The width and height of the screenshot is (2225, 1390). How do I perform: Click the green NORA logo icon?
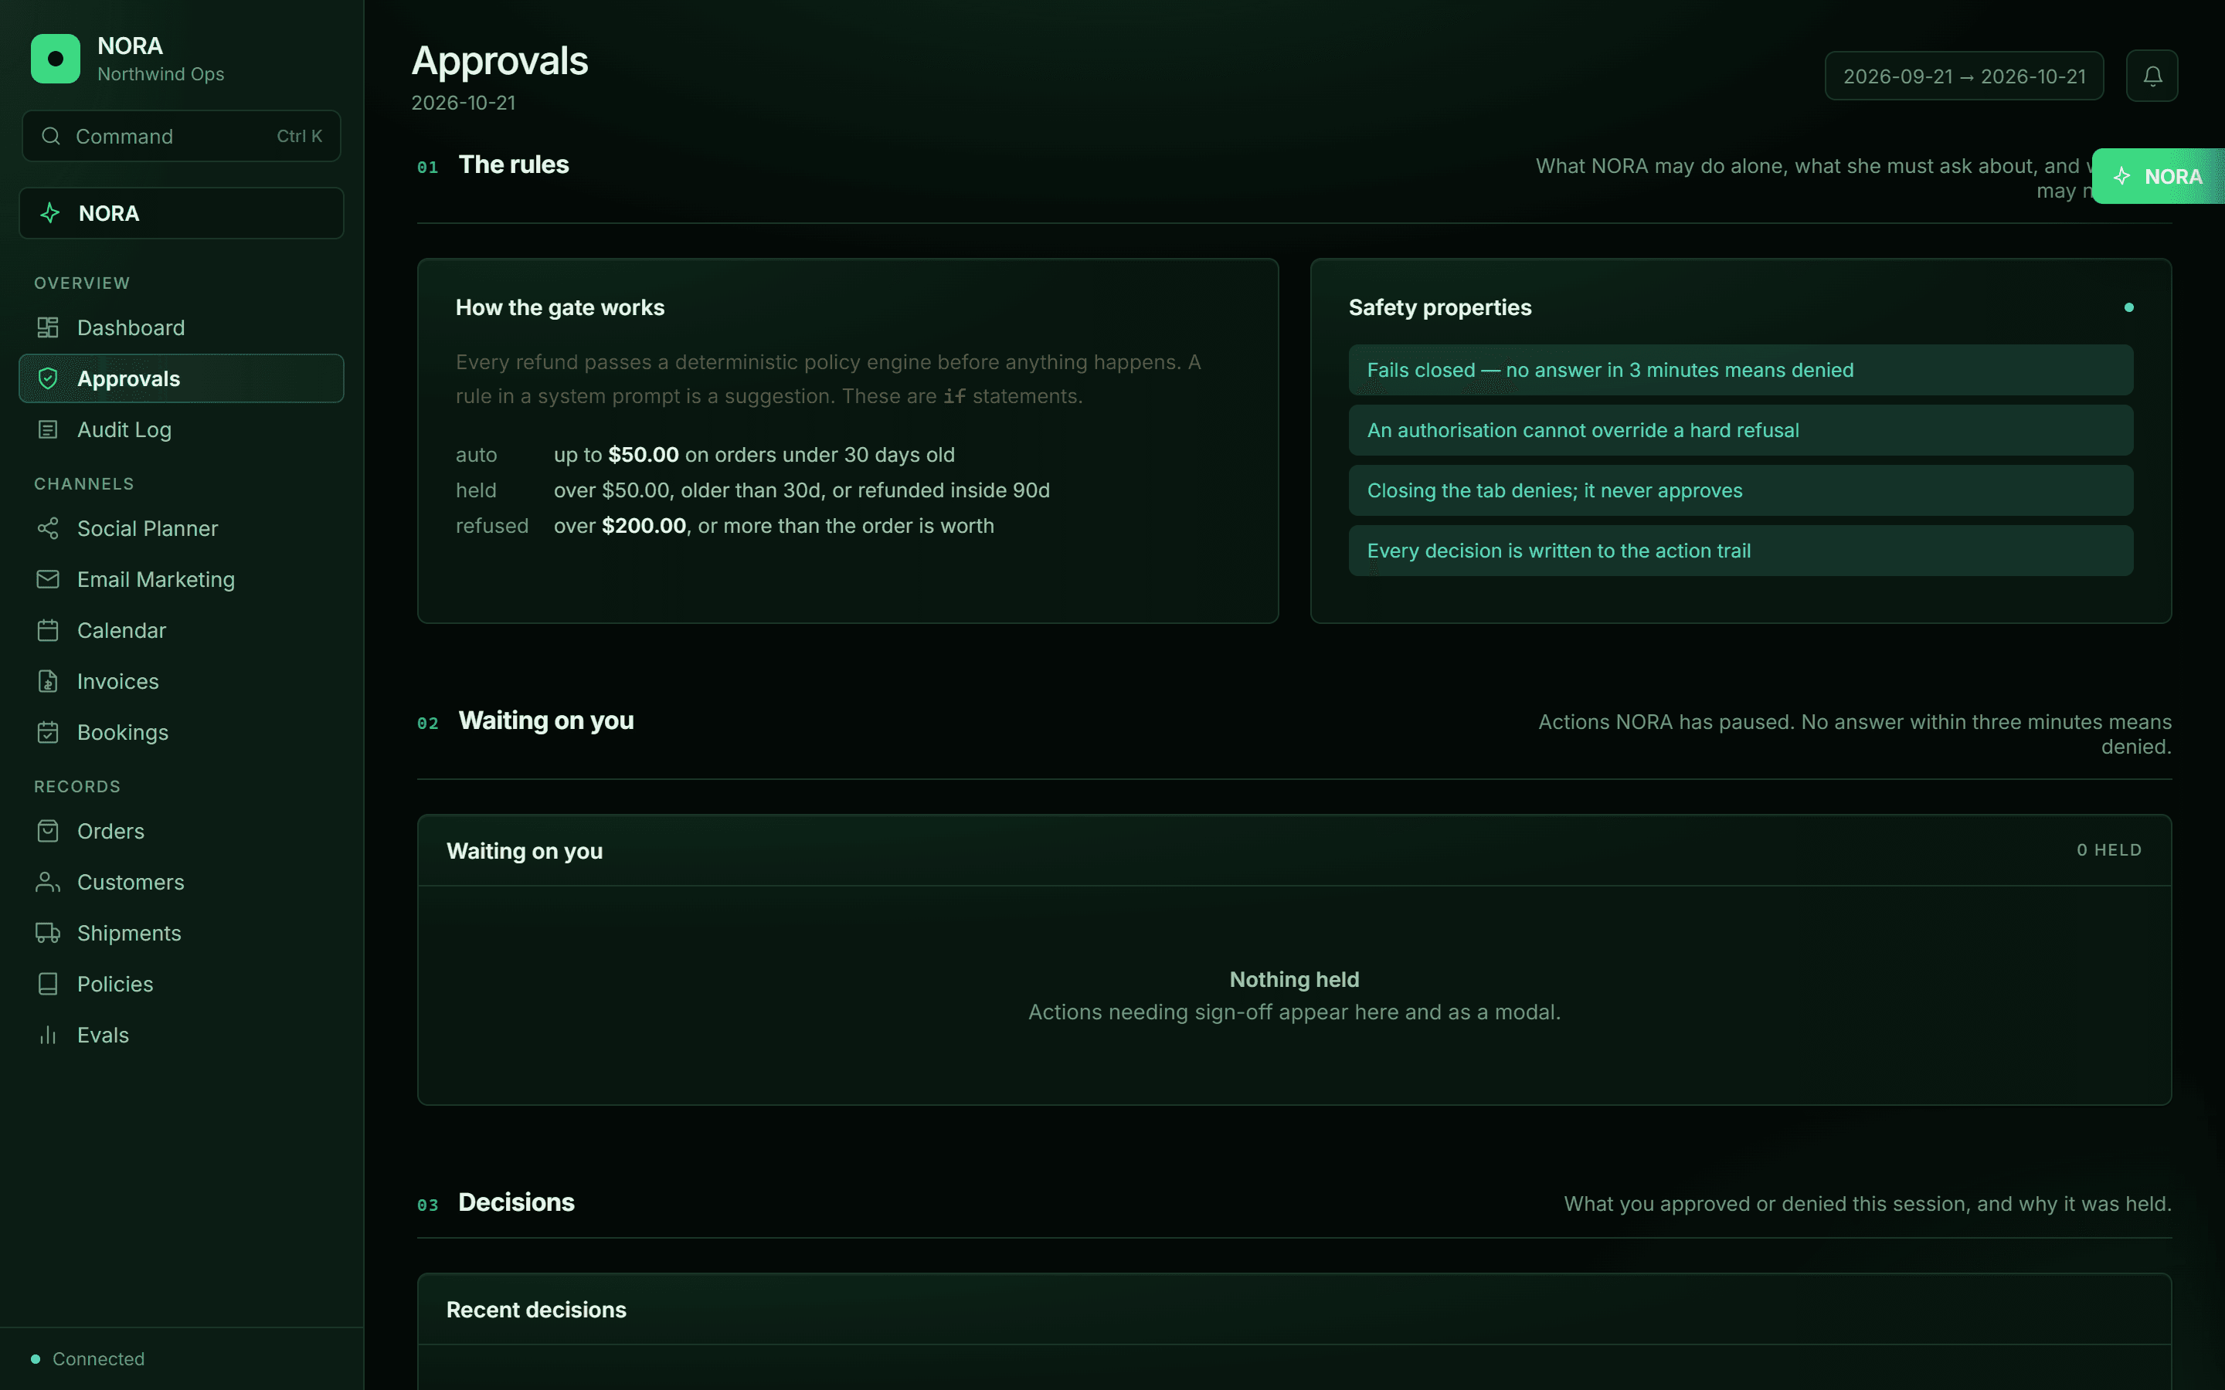click(x=55, y=59)
